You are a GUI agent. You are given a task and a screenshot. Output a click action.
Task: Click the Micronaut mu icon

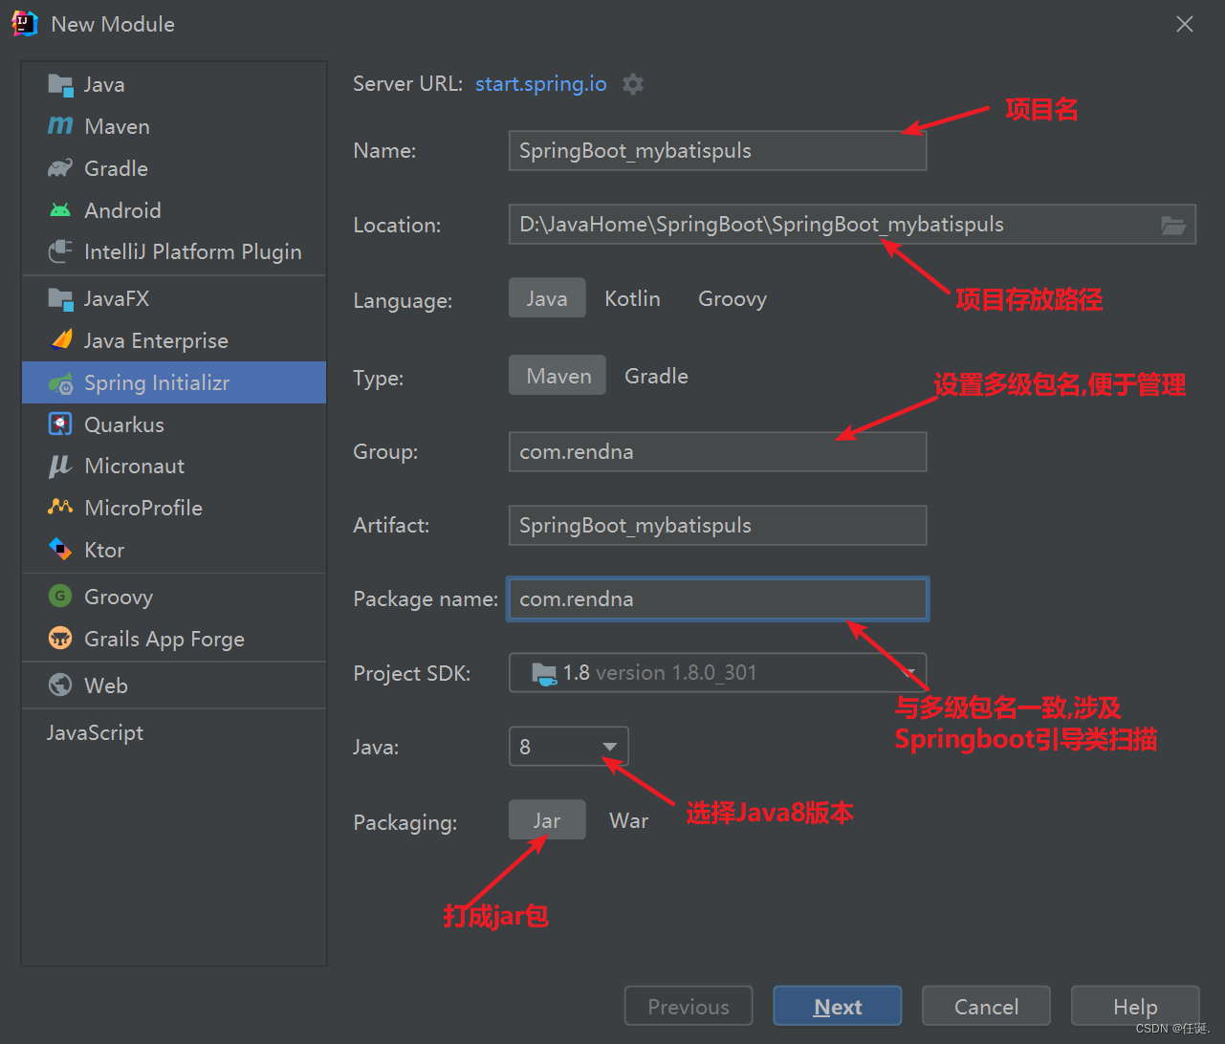[60, 466]
